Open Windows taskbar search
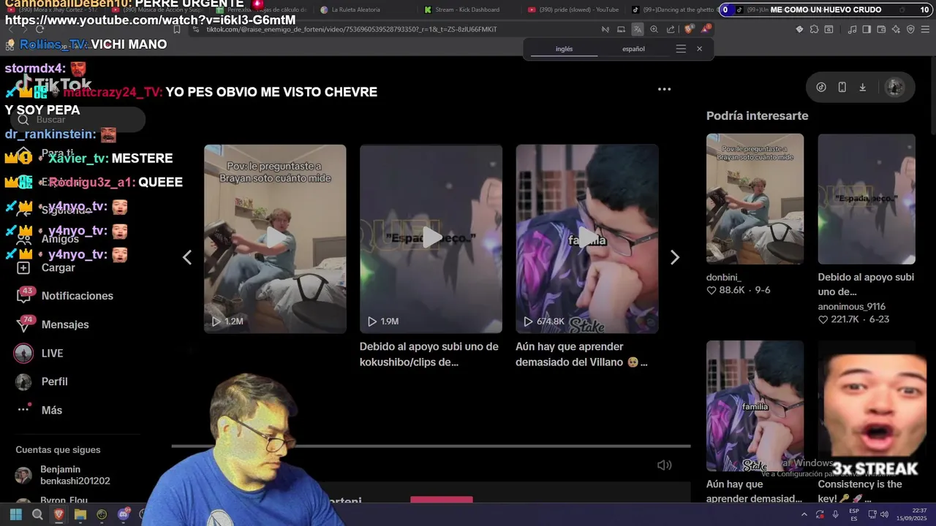Image resolution: width=936 pixels, height=526 pixels. tap(37, 514)
